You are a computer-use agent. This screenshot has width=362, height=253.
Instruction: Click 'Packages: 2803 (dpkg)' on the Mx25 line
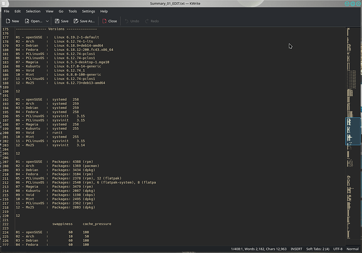73,207
